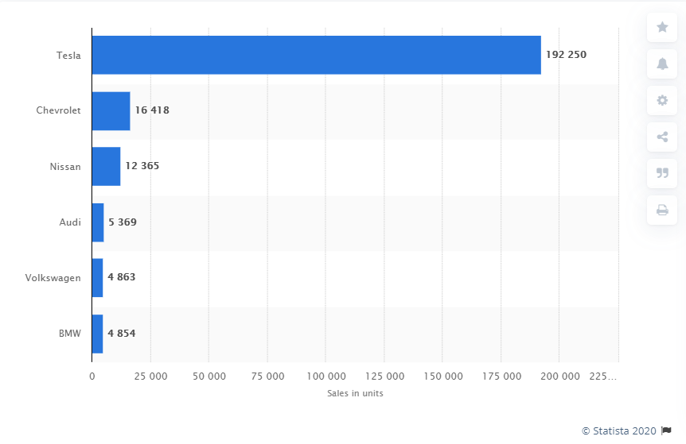This screenshot has width=686, height=444.
Task: Click the 75 000 axis tick label
Action: click(x=267, y=376)
